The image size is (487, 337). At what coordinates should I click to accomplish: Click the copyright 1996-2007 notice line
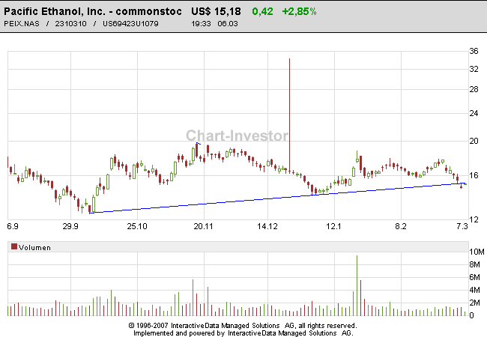[243, 326]
